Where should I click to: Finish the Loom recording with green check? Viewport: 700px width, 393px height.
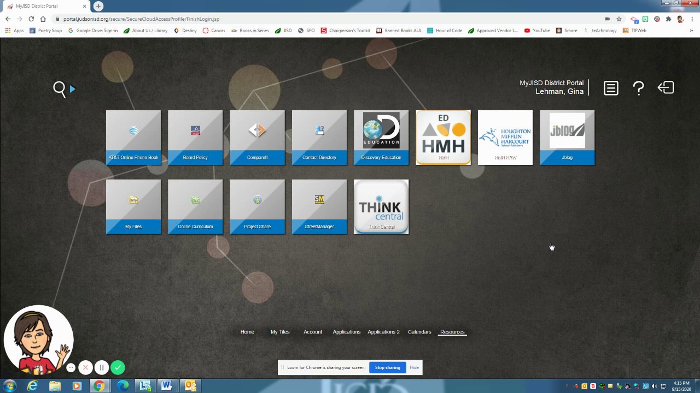(118, 368)
